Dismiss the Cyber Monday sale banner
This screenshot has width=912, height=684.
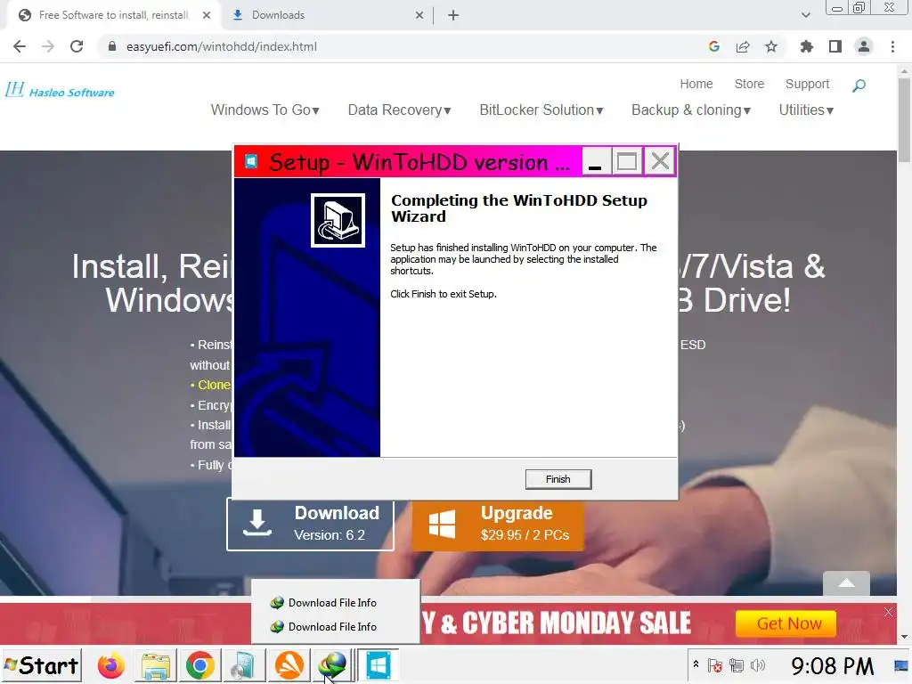(x=888, y=612)
